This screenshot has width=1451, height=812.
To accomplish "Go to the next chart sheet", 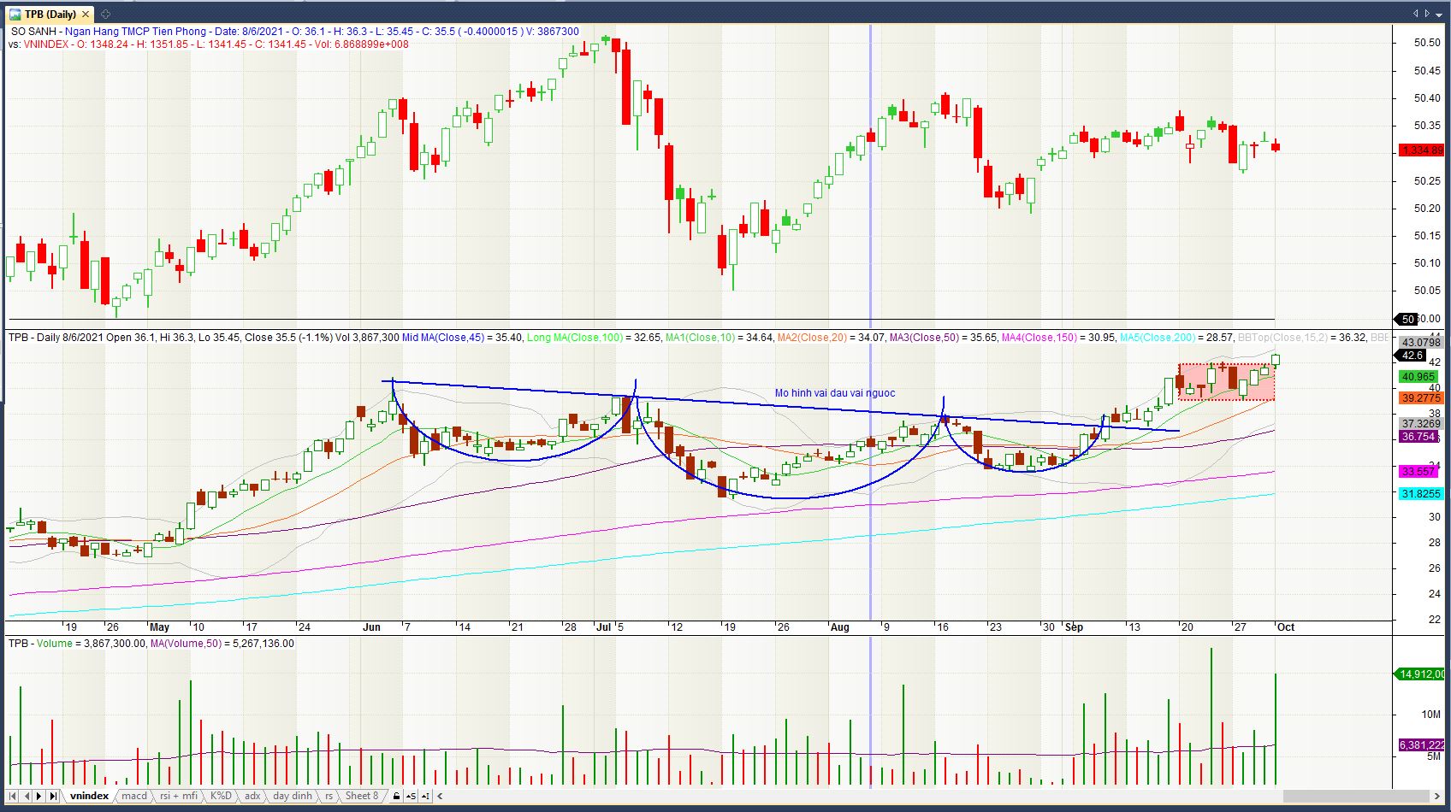I will coord(39,796).
